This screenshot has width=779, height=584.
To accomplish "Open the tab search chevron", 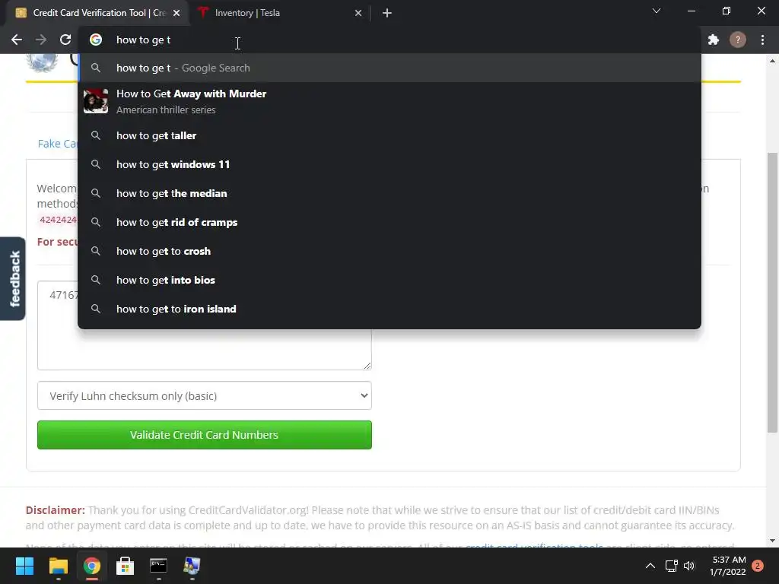I will point(657,11).
